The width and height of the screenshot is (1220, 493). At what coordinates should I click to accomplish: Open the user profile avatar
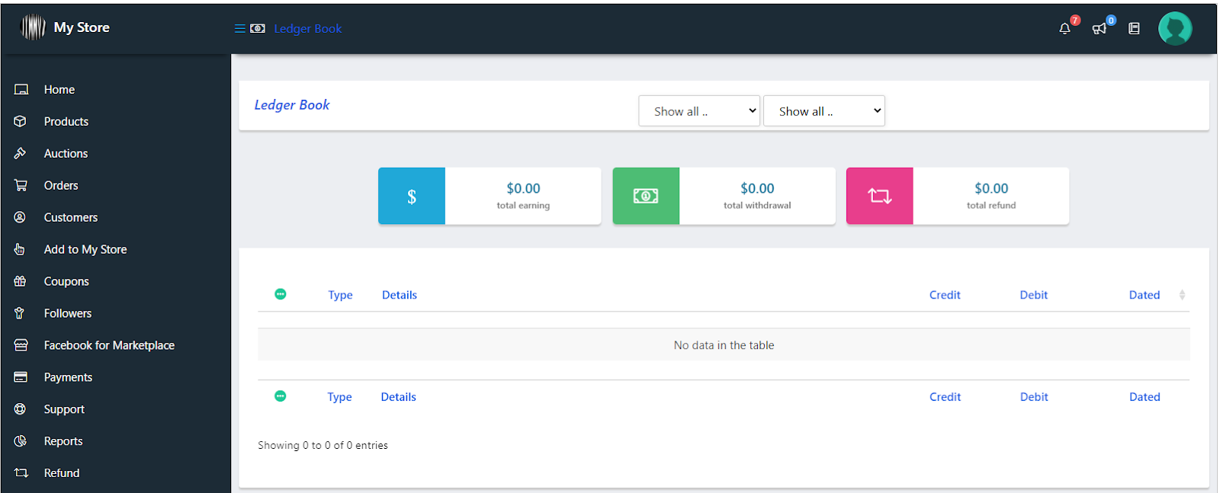pyautogui.click(x=1175, y=28)
